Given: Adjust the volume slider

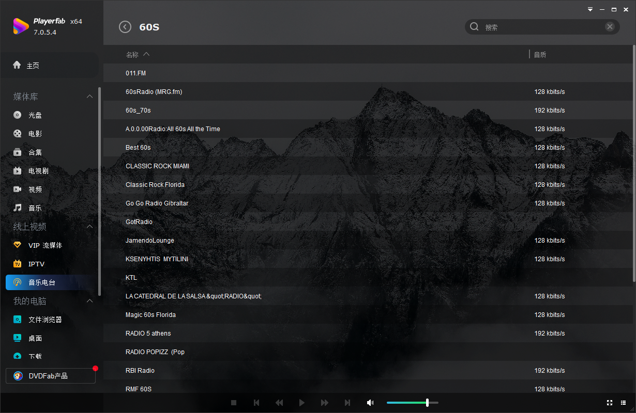Looking at the screenshot, I should coord(413,403).
